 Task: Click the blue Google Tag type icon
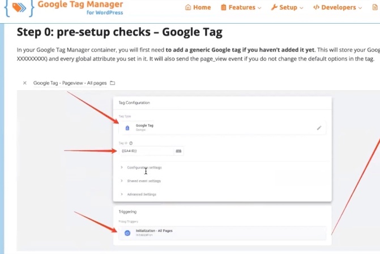(127, 128)
